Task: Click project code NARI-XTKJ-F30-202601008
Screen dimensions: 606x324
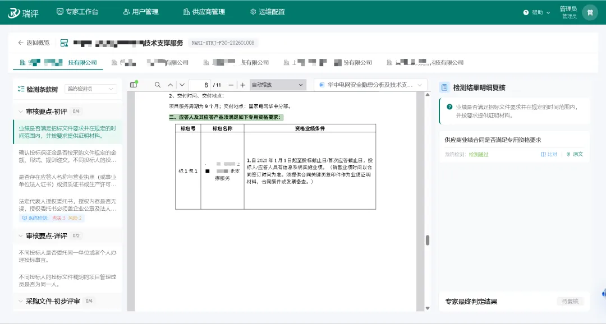Action: click(x=223, y=43)
